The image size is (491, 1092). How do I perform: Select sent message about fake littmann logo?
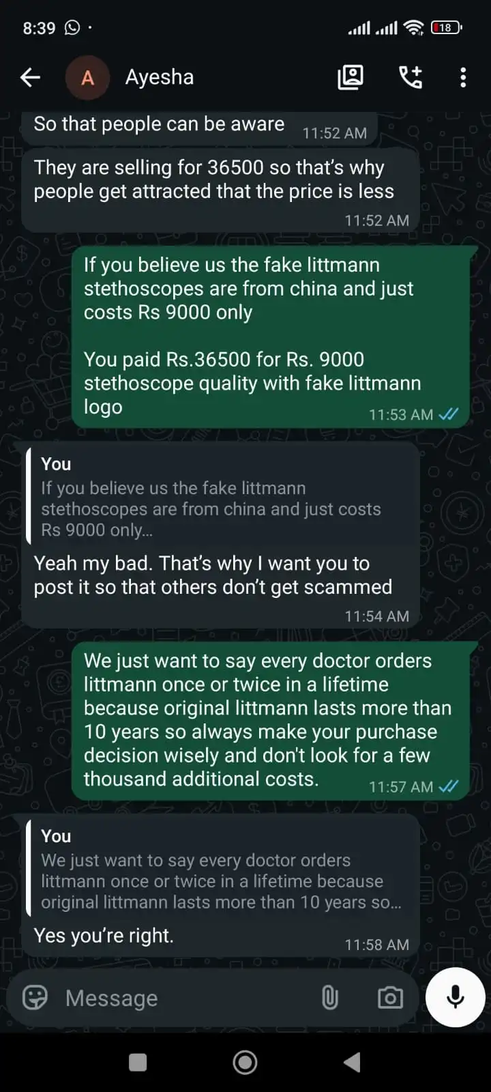pos(270,336)
